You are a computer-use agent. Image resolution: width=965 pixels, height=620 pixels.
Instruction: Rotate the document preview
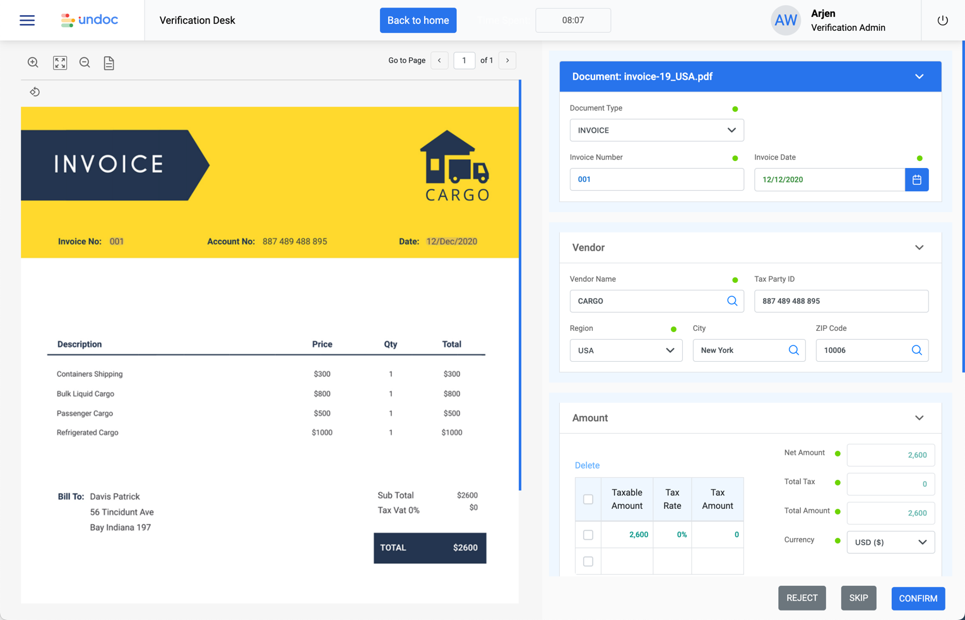tap(35, 92)
